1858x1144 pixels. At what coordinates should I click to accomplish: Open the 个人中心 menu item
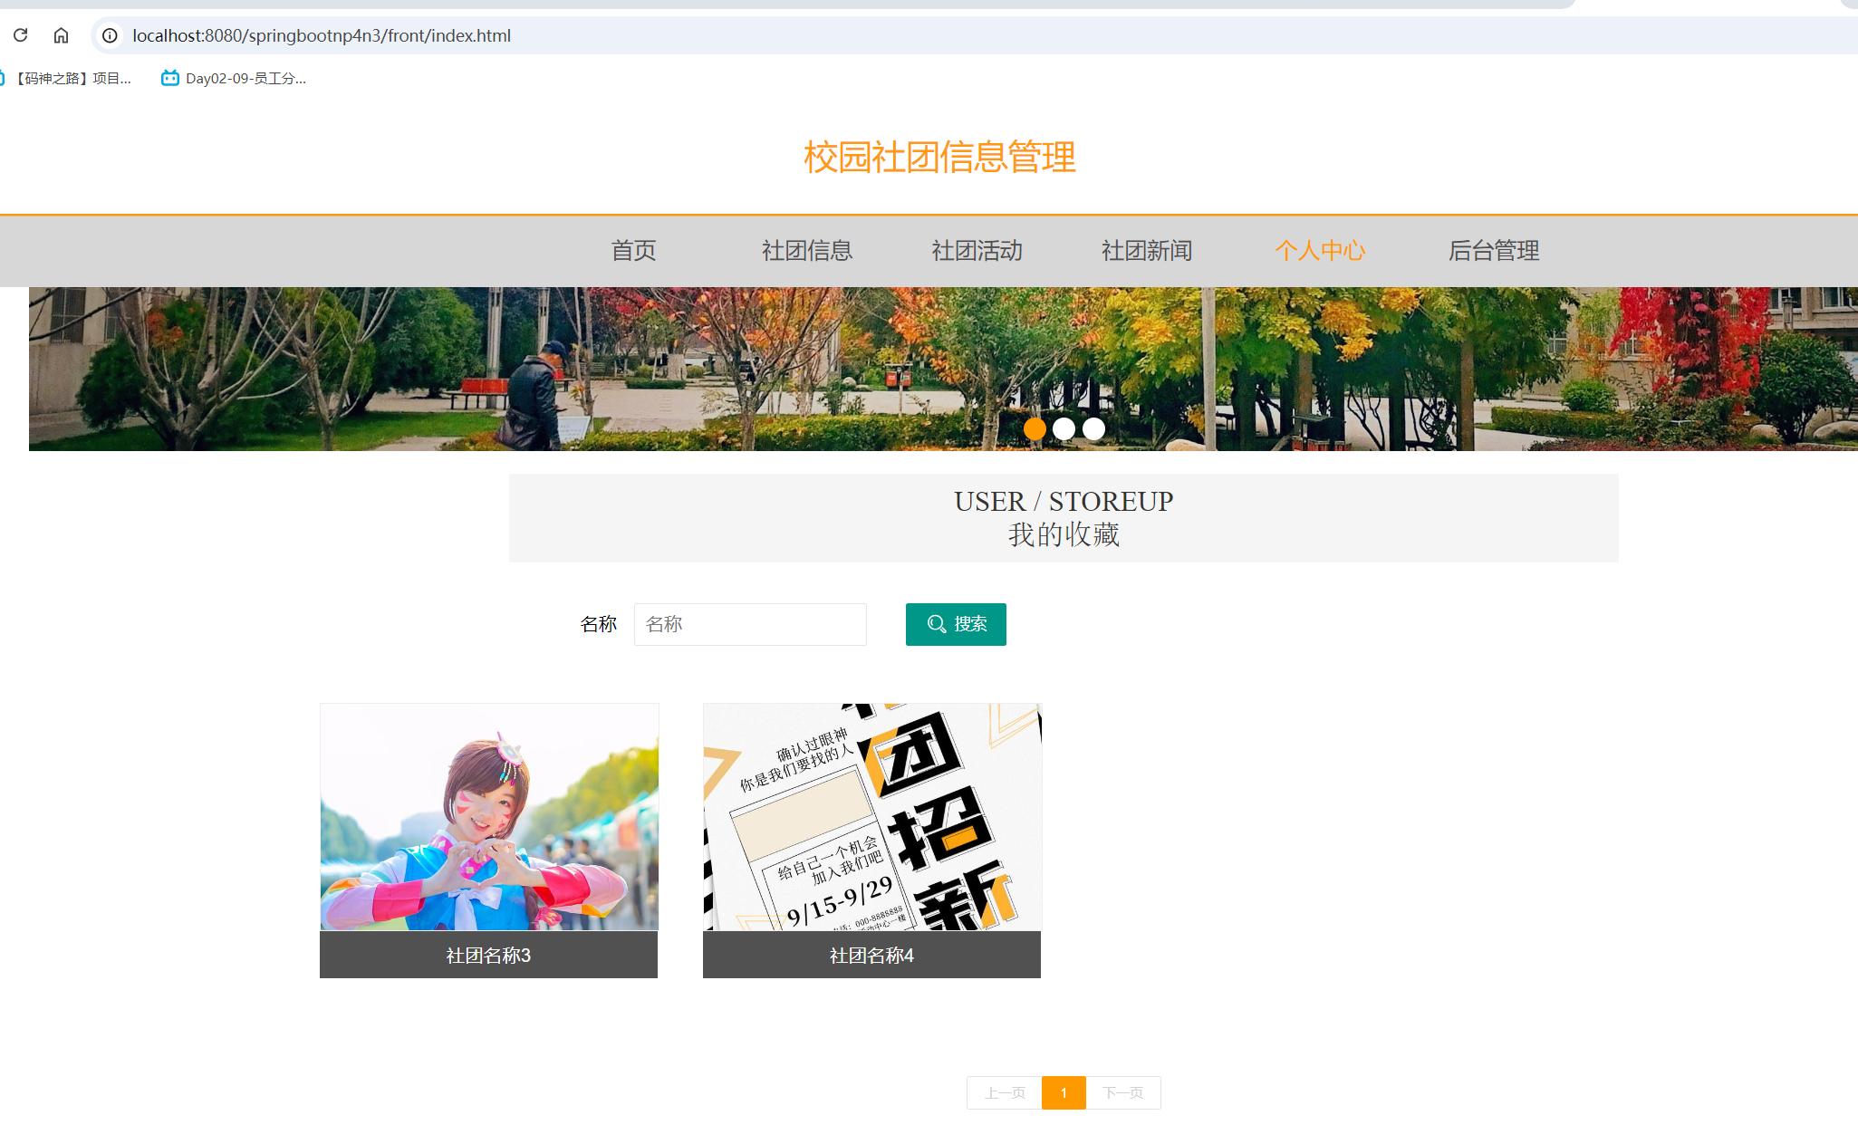(1320, 251)
